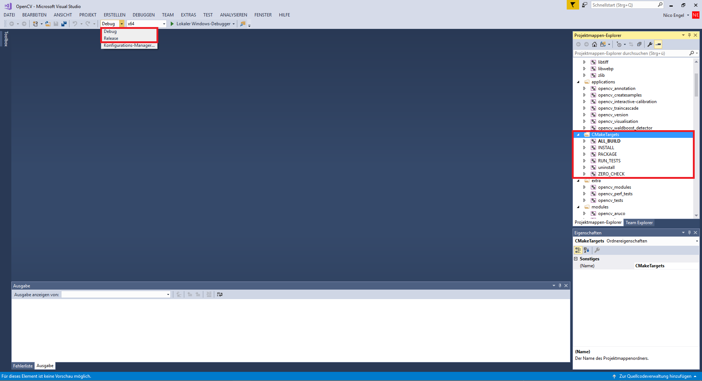Toggle the preview selected items button
702x381 pixels.
click(658, 44)
